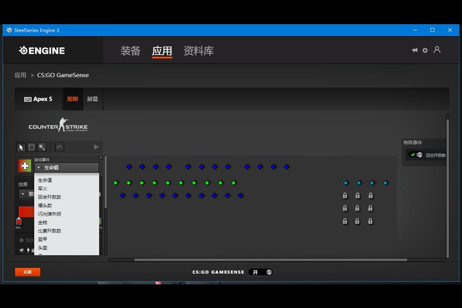Click the 特殊事件 panel heading
The height and width of the screenshot is (308, 462).
(412, 142)
